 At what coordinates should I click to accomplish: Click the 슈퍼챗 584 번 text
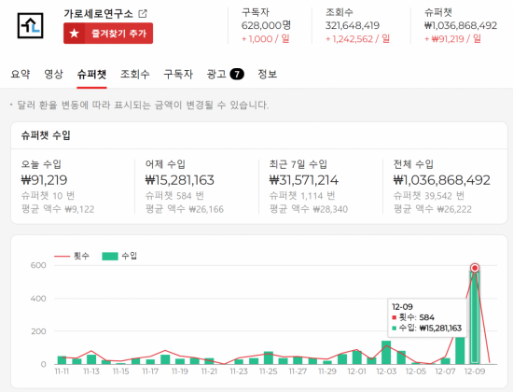[174, 196]
